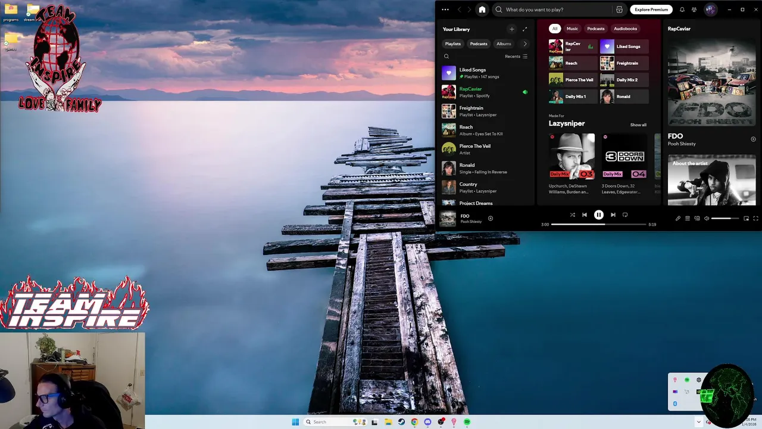Open the Daily Mix 1 shortcut tile
The height and width of the screenshot is (429, 762).
[573, 97]
